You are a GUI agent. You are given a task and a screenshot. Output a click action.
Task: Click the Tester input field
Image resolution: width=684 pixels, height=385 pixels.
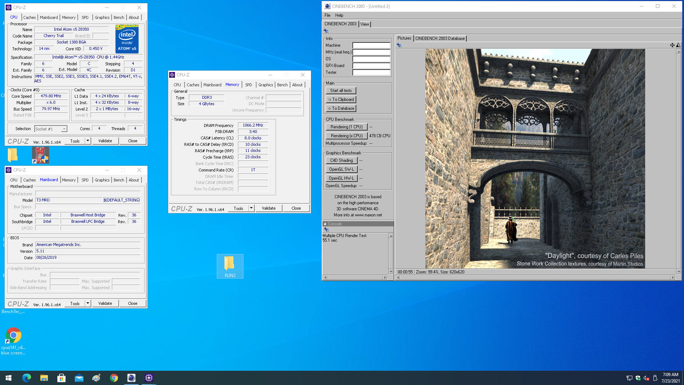(372, 72)
